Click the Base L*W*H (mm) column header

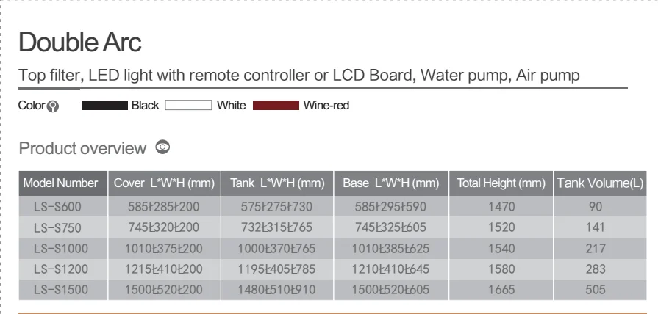coord(390,183)
